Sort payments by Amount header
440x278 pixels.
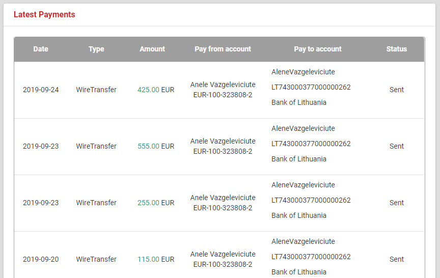click(x=152, y=49)
